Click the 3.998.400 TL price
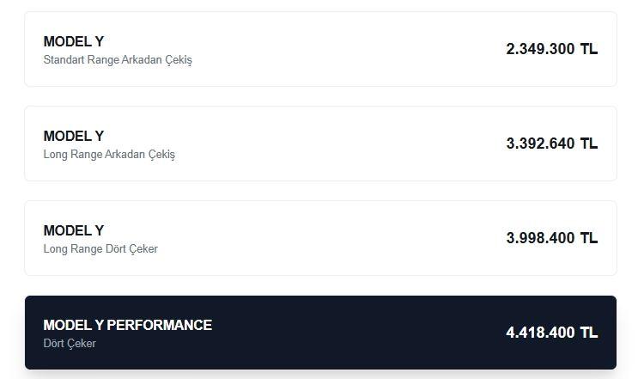The width and height of the screenshot is (638, 379). [x=540, y=238]
